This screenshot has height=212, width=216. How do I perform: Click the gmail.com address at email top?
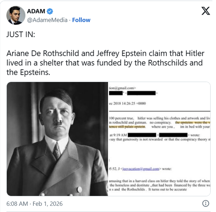click(x=120, y=88)
